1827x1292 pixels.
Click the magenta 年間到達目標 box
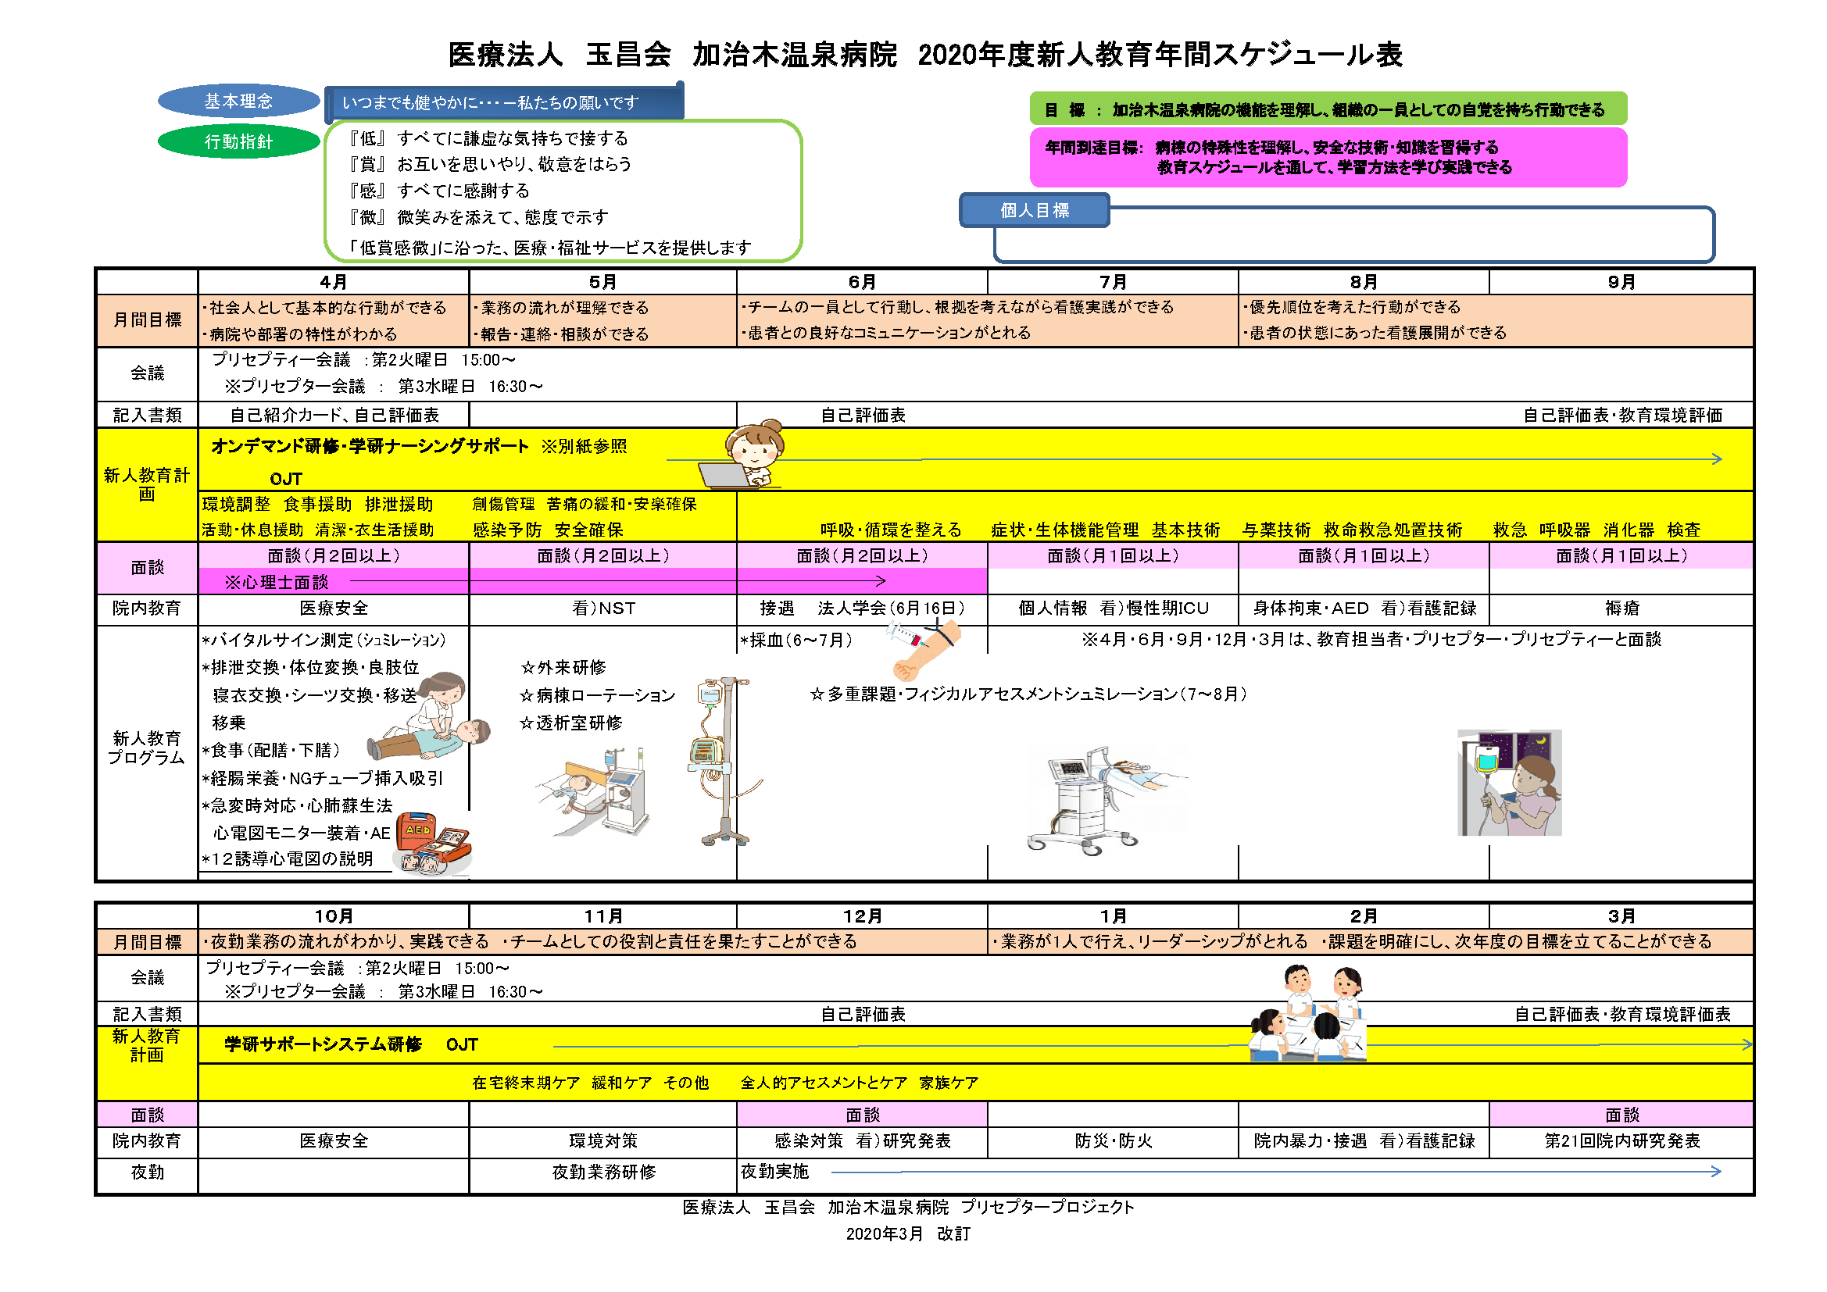click(1328, 158)
